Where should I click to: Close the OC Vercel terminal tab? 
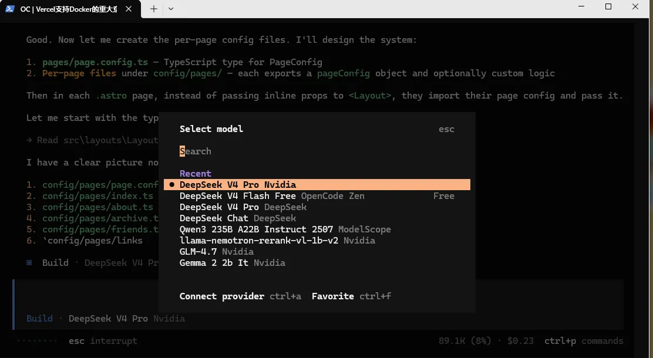click(129, 9)
